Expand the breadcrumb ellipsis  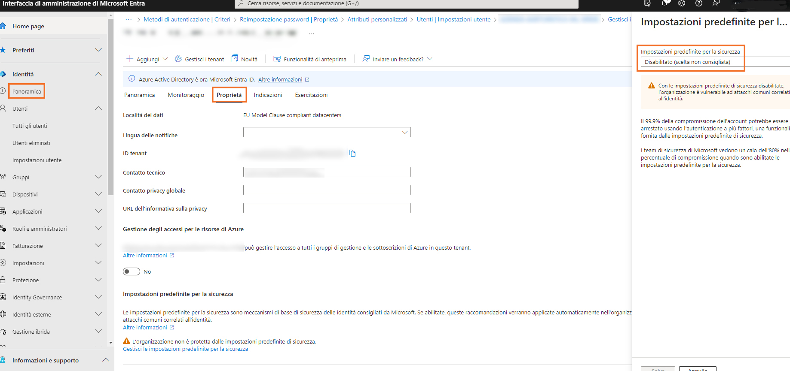[129, 19]
